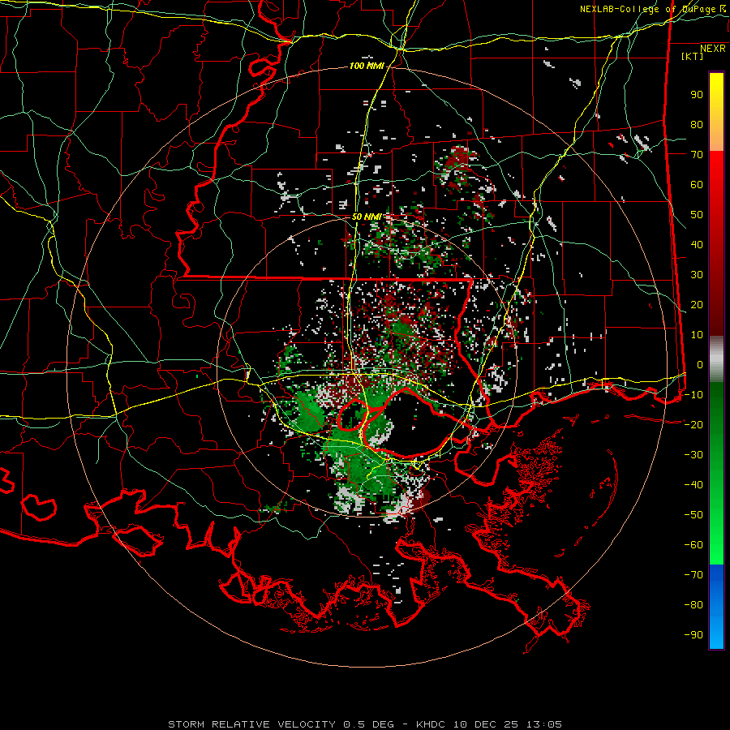This screenshot has height=730, width=730.
Task: Click the NEXLAB-College of DuPage title text
Action: coord(649,9)
